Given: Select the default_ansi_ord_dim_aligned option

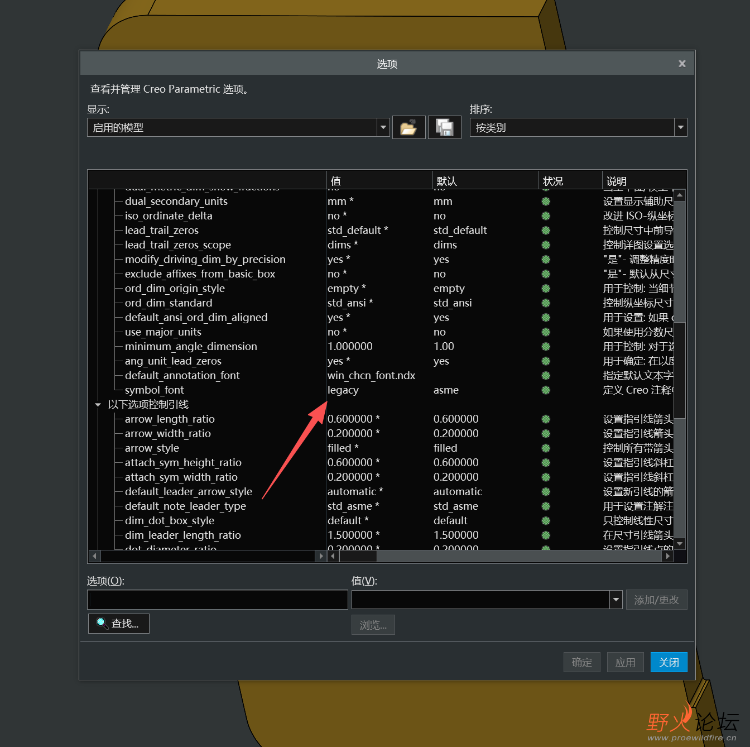Looking at the screenshot, I should pyautogui.click(x=196, y=318).
